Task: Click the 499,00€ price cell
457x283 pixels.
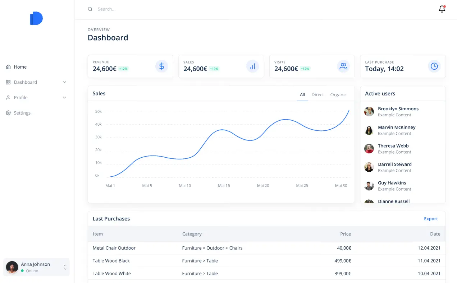Action: [x=343, y=261]
